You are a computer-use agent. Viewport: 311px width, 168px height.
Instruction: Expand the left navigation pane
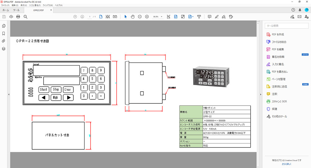[9, 94]
